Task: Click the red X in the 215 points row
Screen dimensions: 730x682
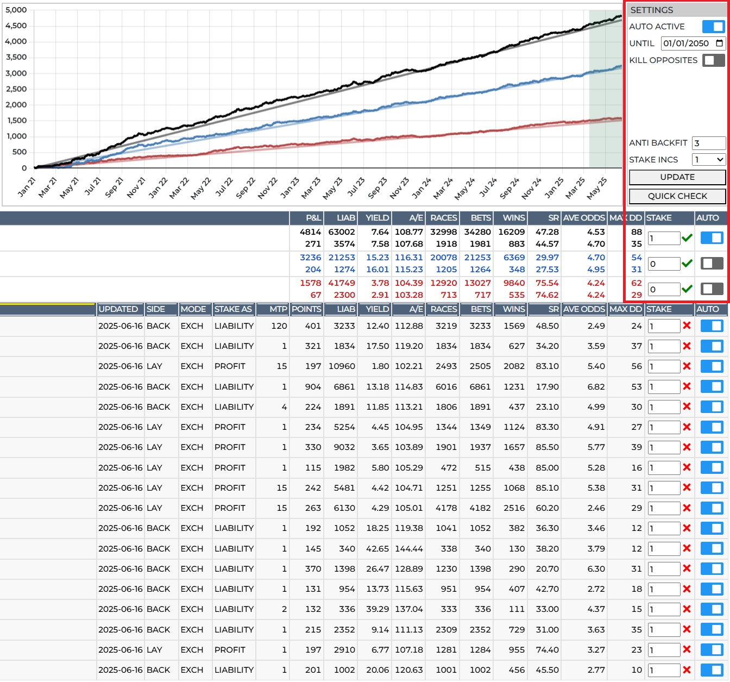Action: [x=687, y=629]
